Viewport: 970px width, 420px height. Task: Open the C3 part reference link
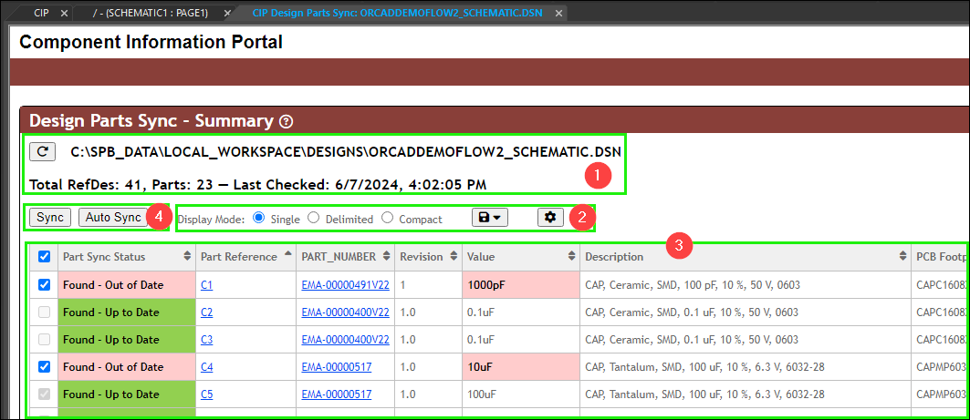(206, 340)
